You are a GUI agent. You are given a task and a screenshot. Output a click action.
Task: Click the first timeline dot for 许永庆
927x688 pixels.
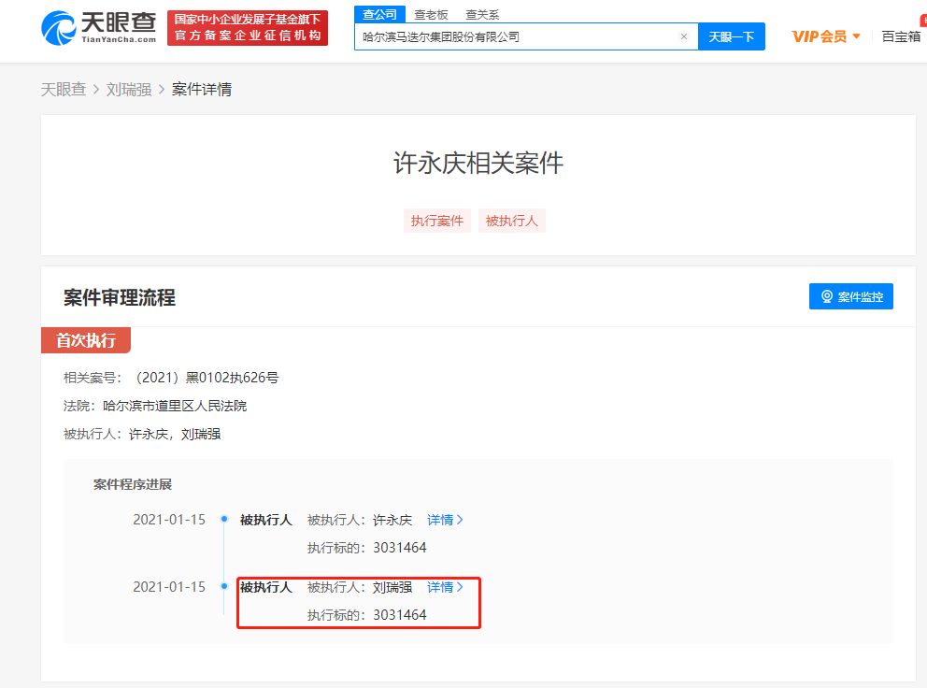[224, 520]
